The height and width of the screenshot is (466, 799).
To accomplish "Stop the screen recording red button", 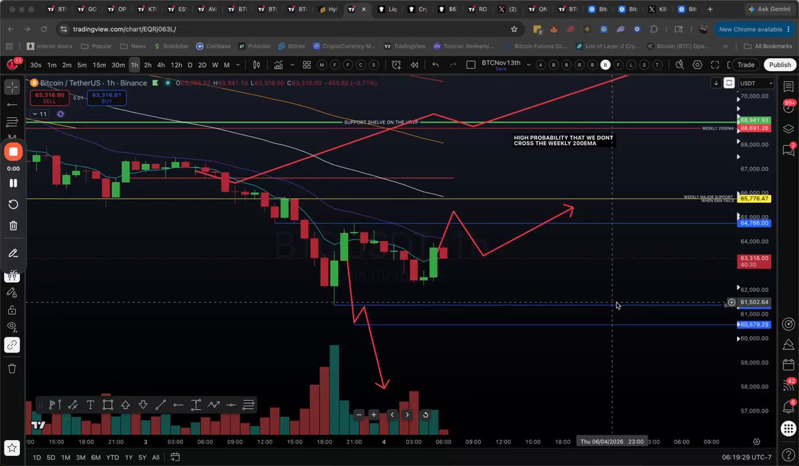I will 13,151.
